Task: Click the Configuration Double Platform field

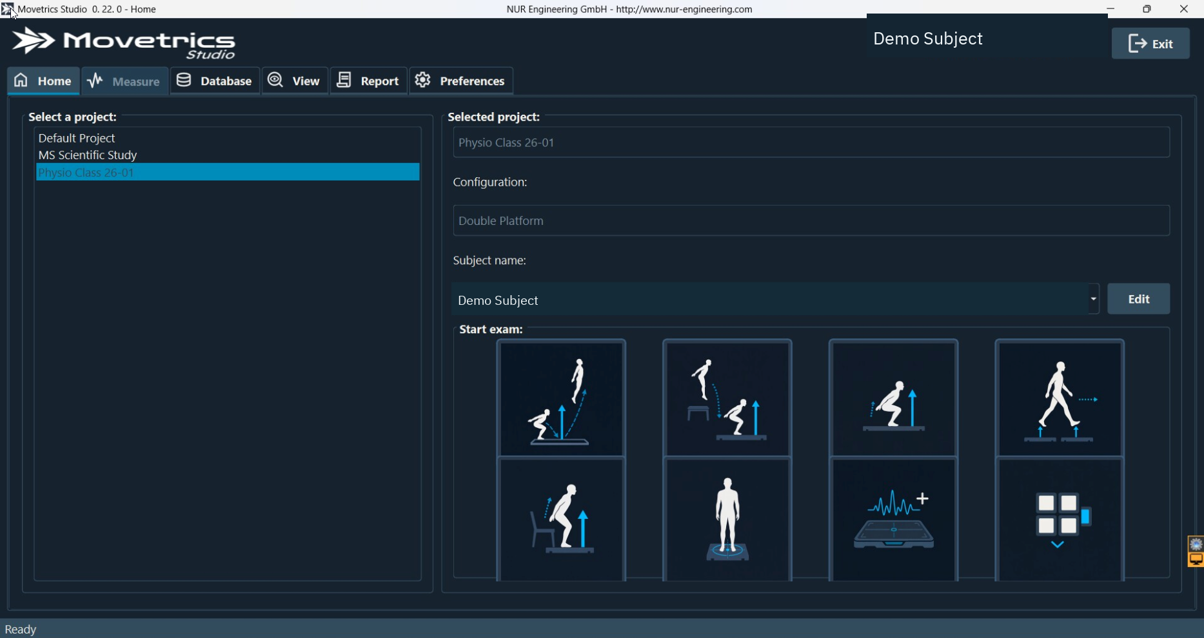Action: (811, 220)
